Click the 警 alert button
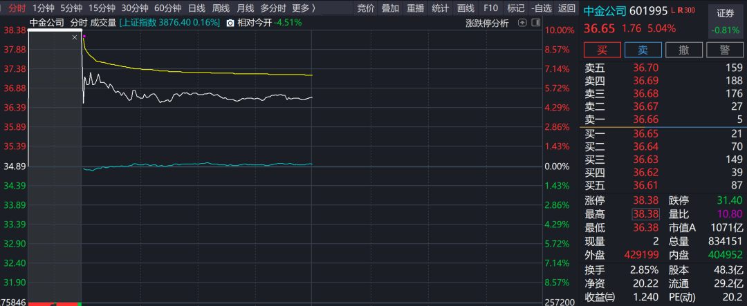Image resolution: width=747 pixels, height=306 pixels. (725, 50)
